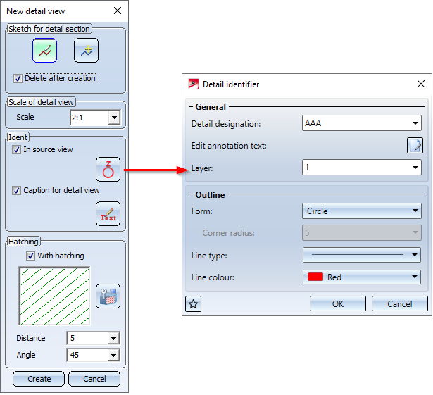Click Cancel in Detail identifier dialog
This screenshot has height=395, width=433.
[400, 303]
